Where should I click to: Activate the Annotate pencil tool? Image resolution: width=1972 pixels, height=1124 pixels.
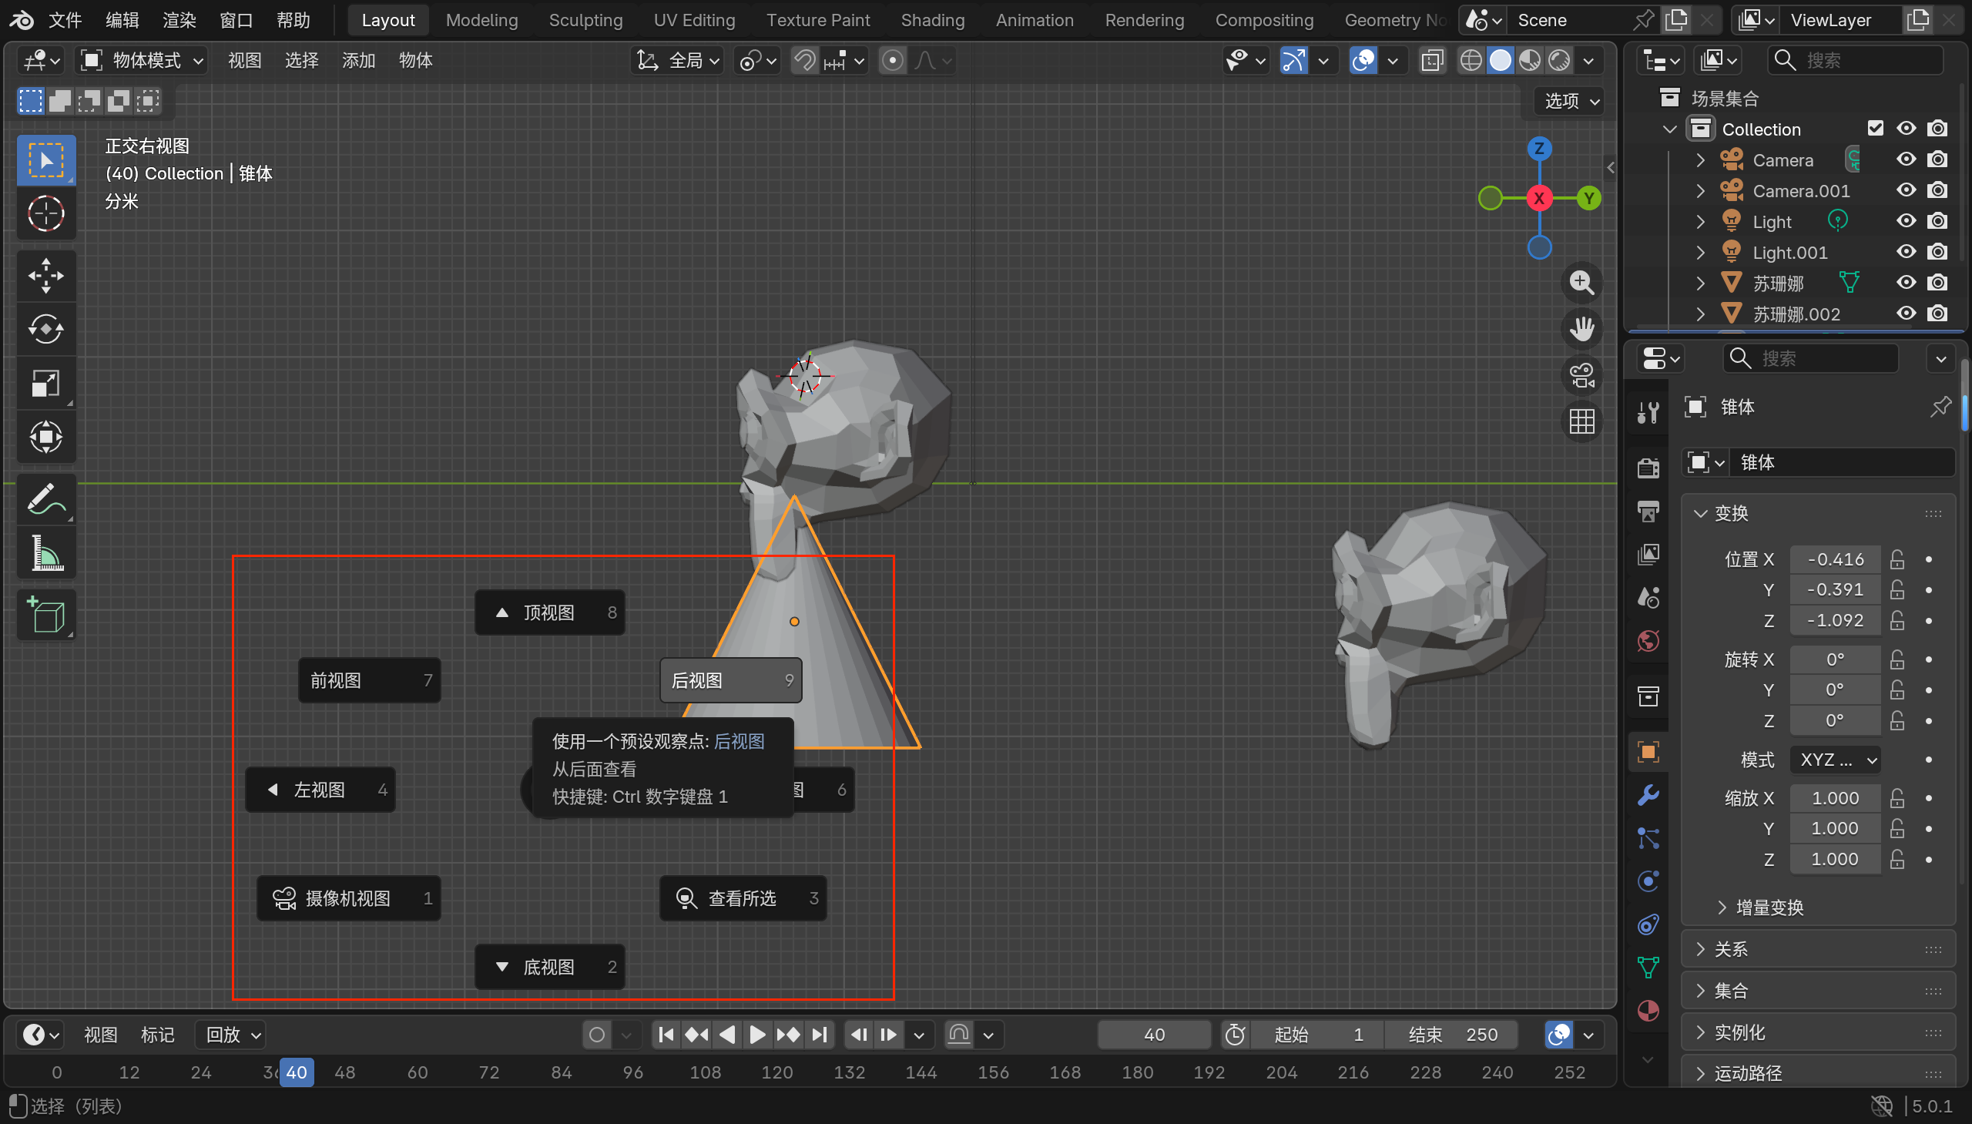click(45, 499)
